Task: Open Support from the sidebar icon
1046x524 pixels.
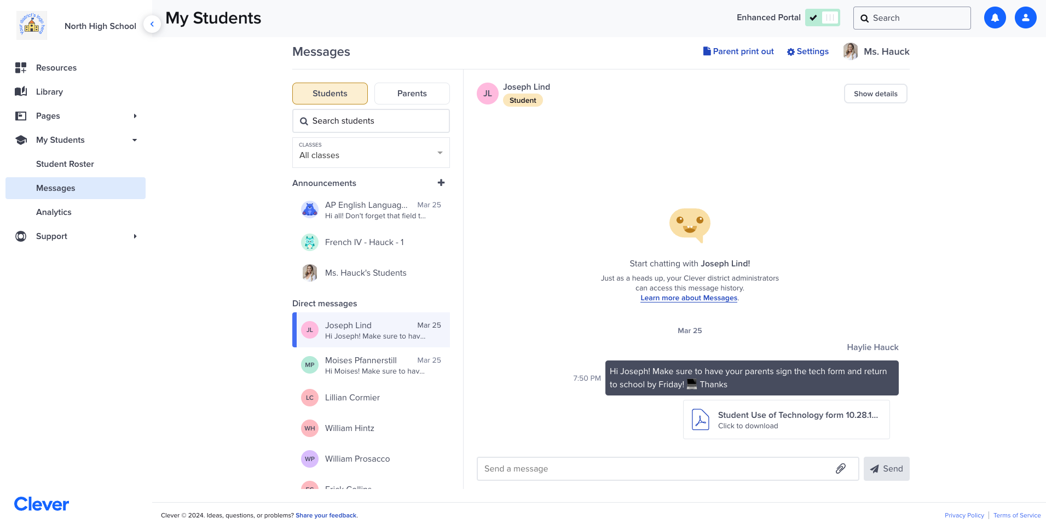Action: tap(21, 236)
